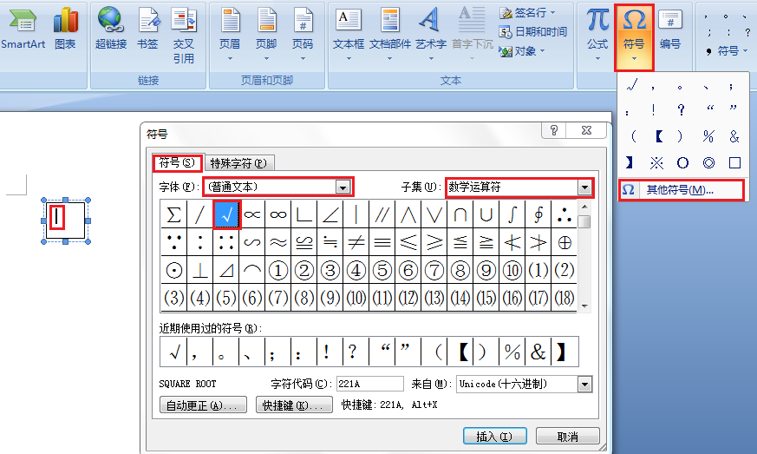
Task: Pick the empty square □ in dropdown
Action: point(734,163)
